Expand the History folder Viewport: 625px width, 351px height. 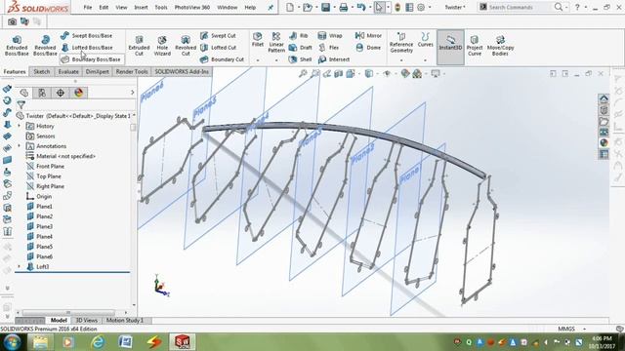20,126
